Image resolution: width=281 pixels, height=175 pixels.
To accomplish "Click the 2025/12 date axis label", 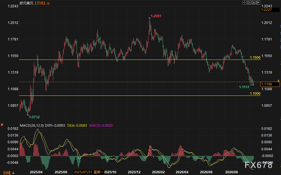I will tap(134, 172).
